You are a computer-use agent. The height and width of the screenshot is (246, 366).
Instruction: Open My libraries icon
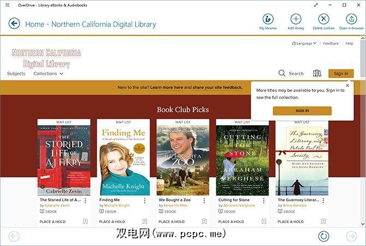268,19
